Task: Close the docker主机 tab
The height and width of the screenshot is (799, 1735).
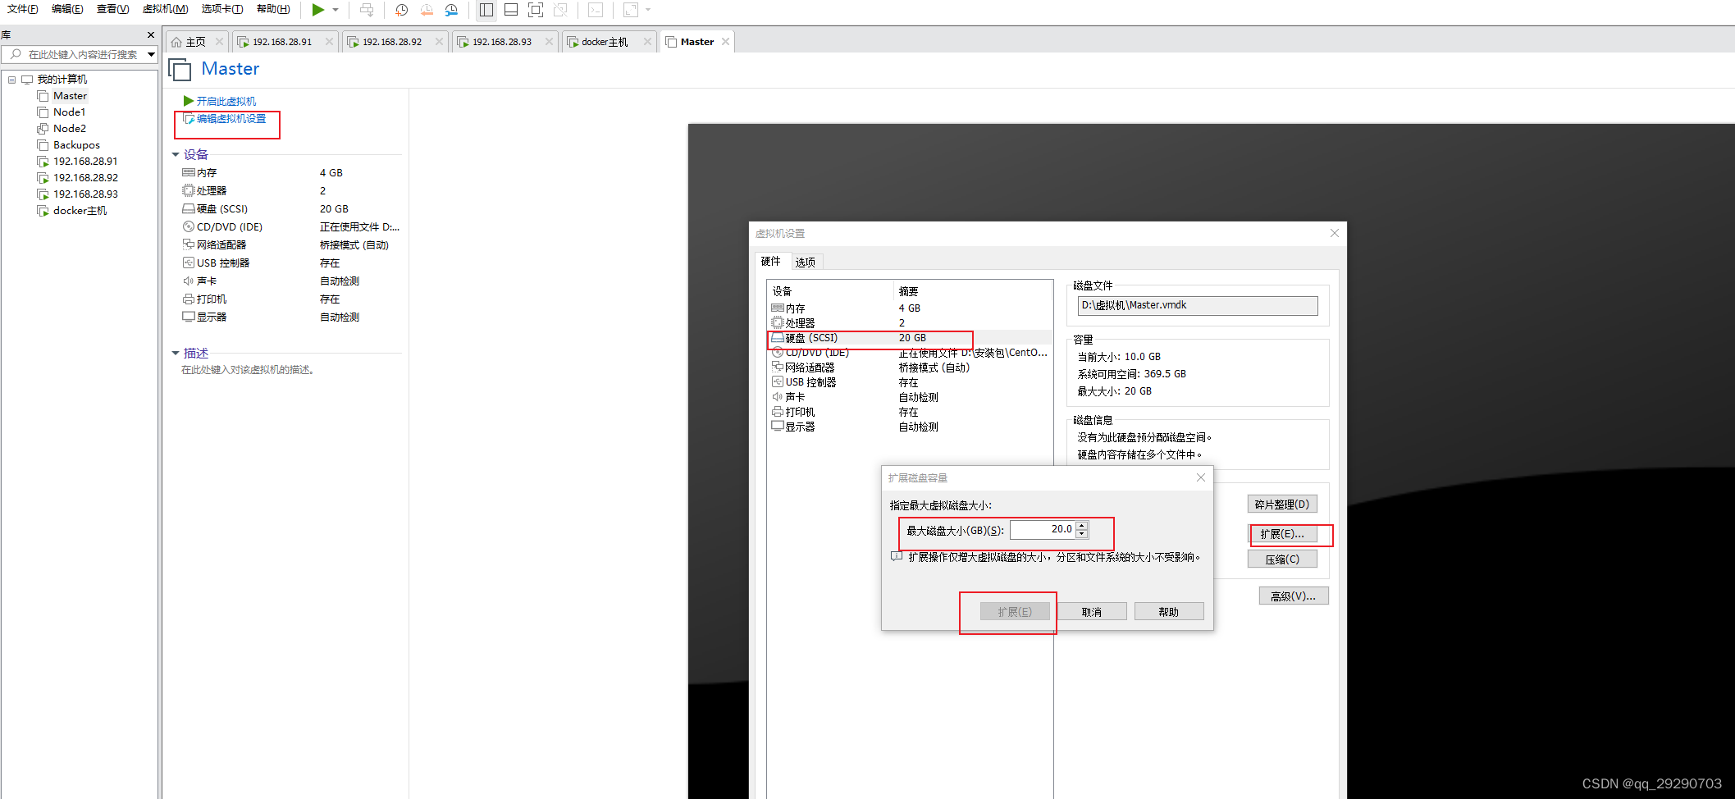Action: pos(648,42)
